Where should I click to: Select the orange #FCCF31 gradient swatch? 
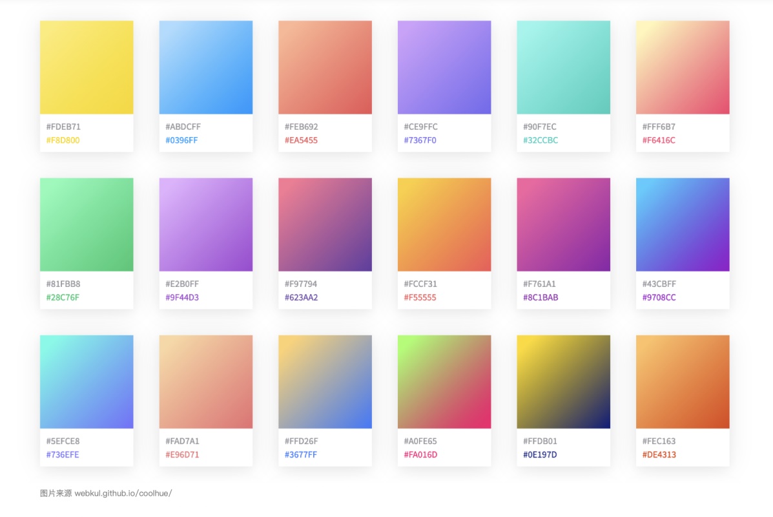tap(444, 224)
